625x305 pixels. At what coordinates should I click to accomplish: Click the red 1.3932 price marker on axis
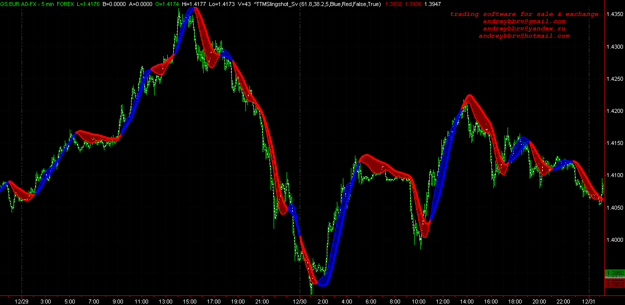(615, 284)
